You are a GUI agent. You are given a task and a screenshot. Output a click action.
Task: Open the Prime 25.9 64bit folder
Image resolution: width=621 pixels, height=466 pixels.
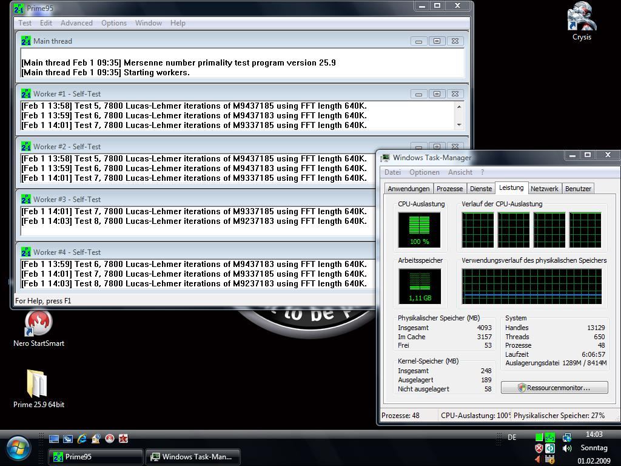tap(38, 388)
